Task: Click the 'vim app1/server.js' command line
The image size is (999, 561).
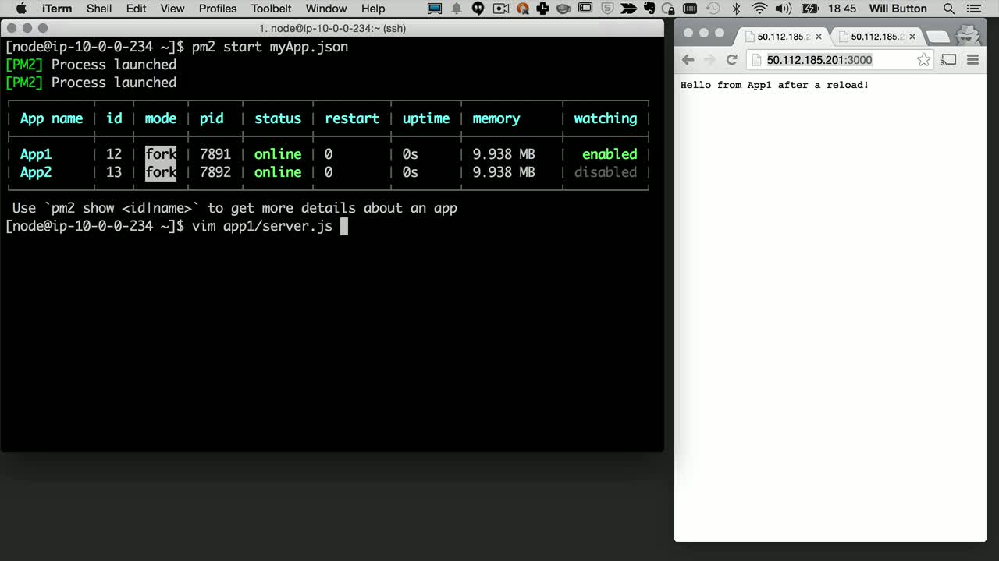Action: coord(262,226)
